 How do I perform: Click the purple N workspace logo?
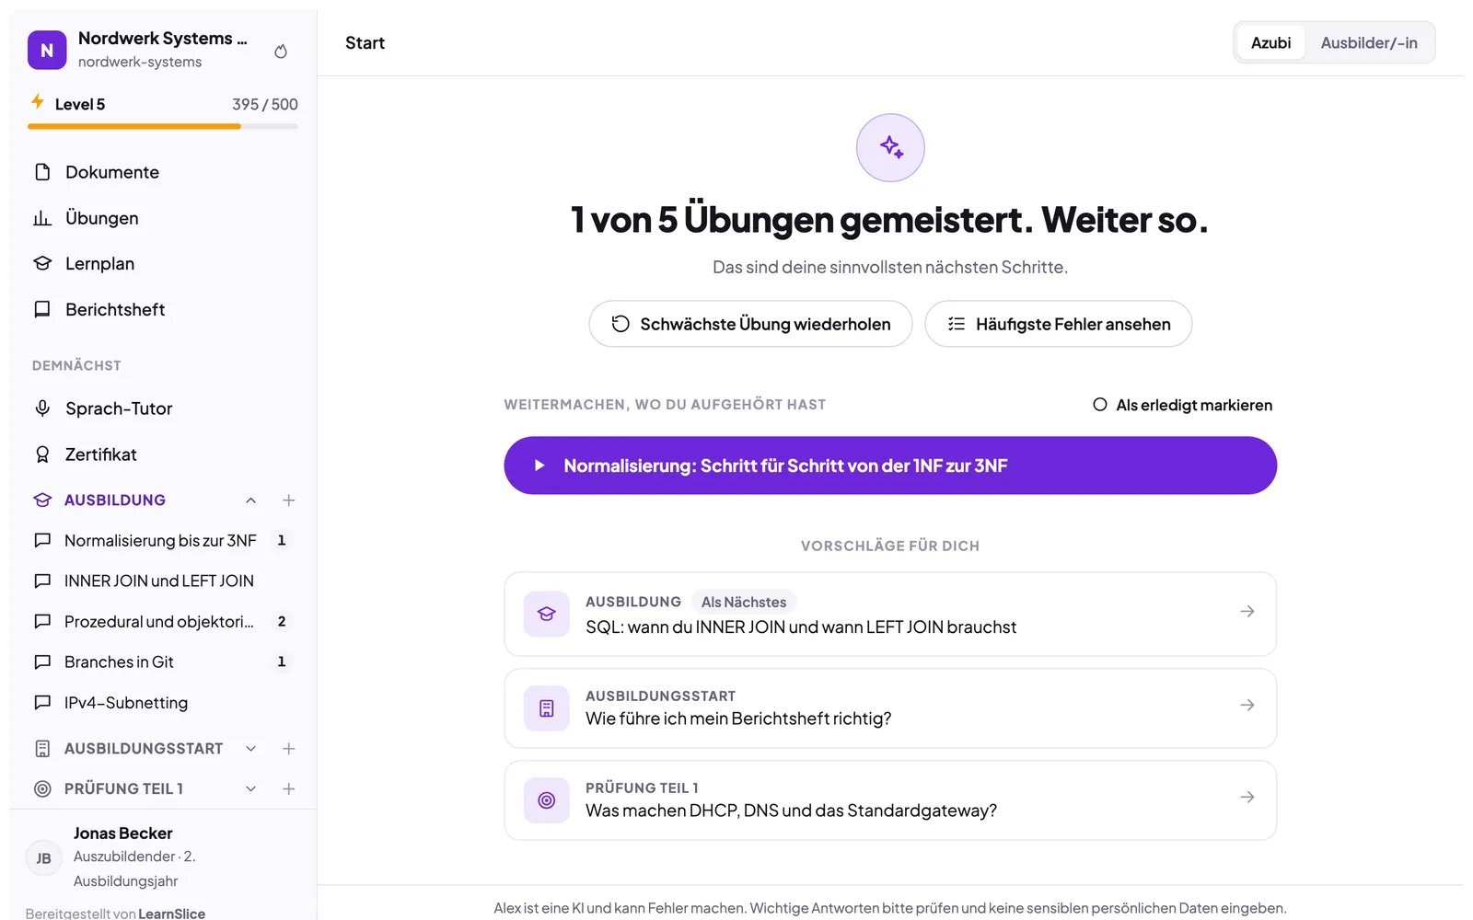click(47, 50)
